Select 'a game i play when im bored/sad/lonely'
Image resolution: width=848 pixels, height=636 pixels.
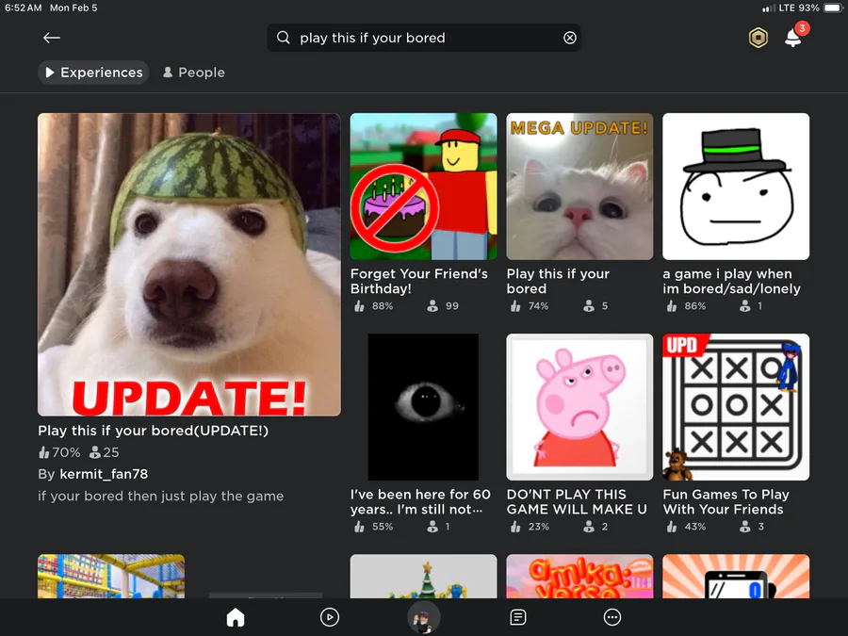(x=732, y=281)
